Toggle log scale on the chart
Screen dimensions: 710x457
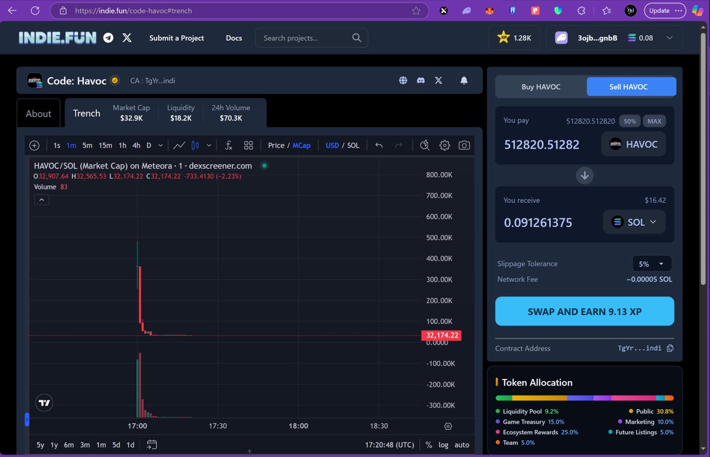443,445
